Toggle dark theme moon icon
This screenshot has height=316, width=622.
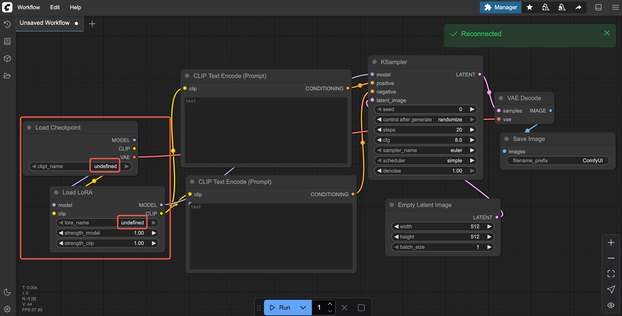(7, 292)
